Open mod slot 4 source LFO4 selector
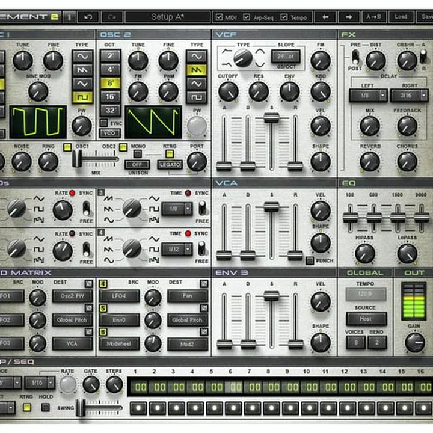This screenshot has height=433, width=433. point(119,296)
